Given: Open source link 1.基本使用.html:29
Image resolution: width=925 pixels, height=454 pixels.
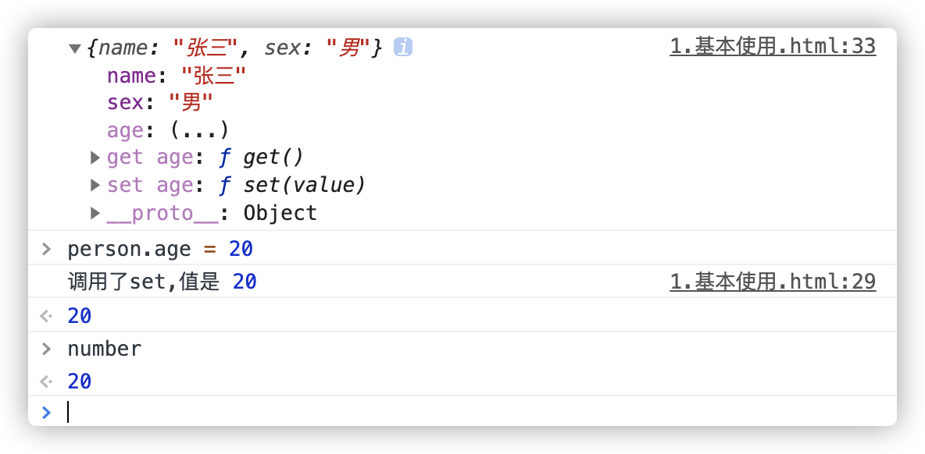Looking at the screenshot, I should tap(772, 282).
